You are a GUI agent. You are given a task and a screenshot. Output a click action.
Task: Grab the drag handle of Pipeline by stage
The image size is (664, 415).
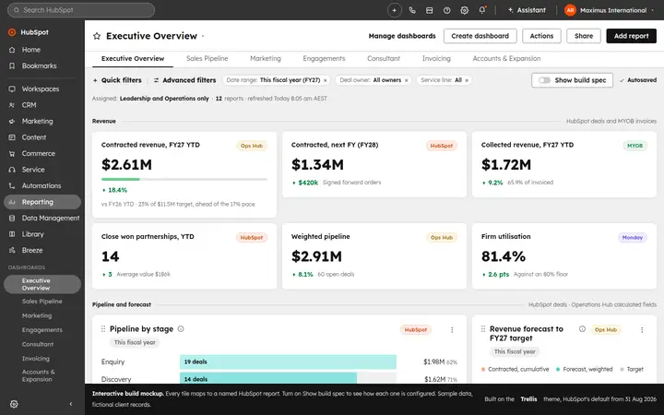pos(103,328)
